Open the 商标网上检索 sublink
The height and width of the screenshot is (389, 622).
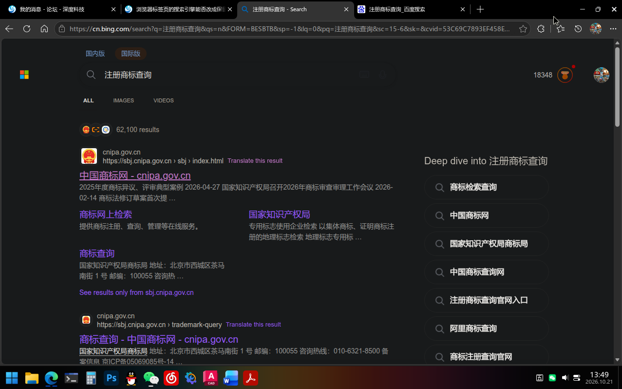[106, 214]
